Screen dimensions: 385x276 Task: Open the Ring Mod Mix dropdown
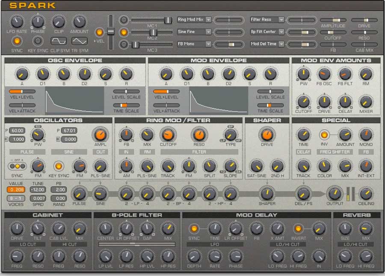pos(194,20)
